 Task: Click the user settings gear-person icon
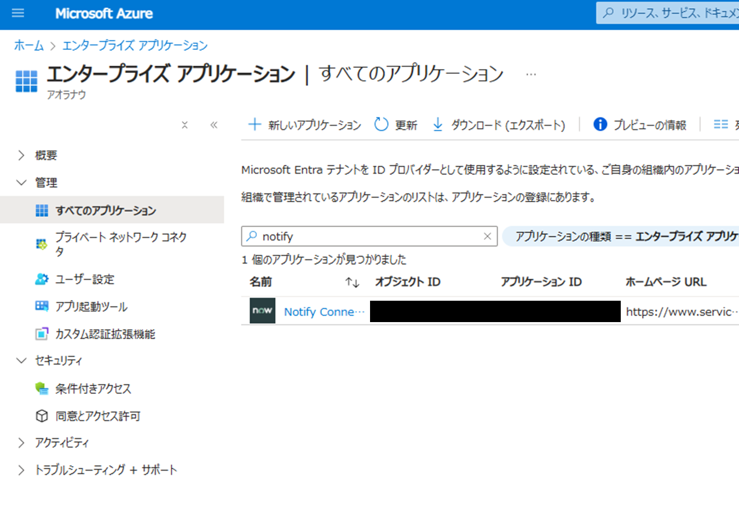click(42, 279)
